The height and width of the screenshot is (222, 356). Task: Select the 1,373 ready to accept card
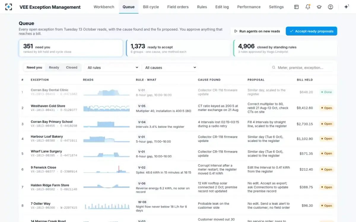point(178,48)
